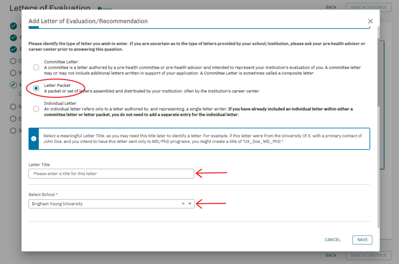Click the Brigham Young University combo box
This screenshot has height=264, width=399.
coord(104,204)
